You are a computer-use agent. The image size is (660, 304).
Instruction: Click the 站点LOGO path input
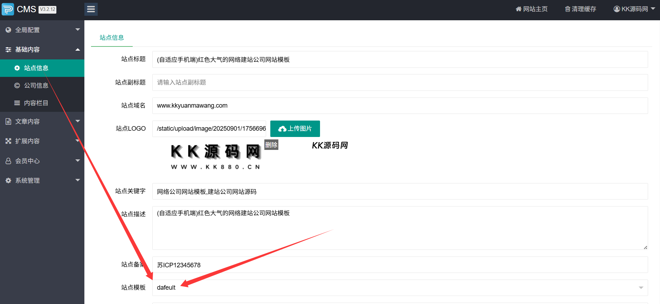tap(209, 129)
